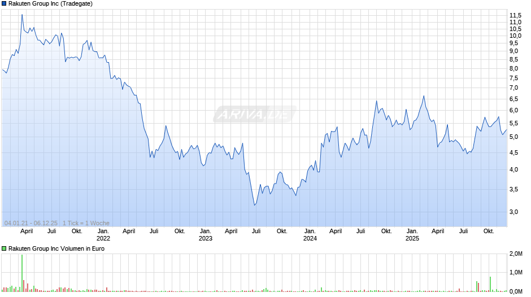The width and height of the screenshot is (531, 297).
Task: Click the 10,0 price axis label
Action: pyautogui.click(x=515, y=36)
